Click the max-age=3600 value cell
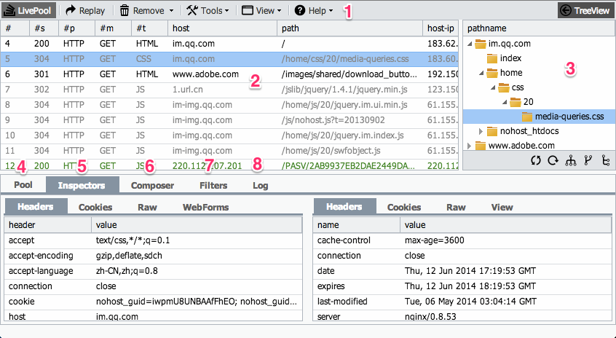616x338 pixels. (505, 240)
